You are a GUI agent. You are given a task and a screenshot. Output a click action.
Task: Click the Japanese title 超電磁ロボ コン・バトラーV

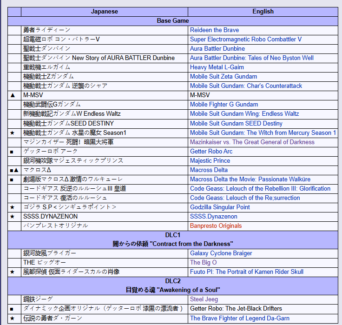[61, 39]
